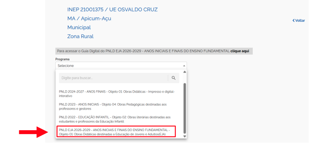The image size is (310, 161).
Task: Click the dropdown list scroll up arrow
Action: click(184, 72)
